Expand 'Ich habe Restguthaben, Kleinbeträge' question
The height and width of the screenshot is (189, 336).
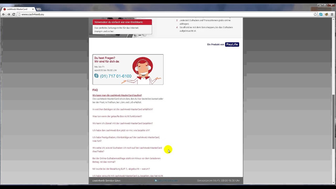pos(126,139)
